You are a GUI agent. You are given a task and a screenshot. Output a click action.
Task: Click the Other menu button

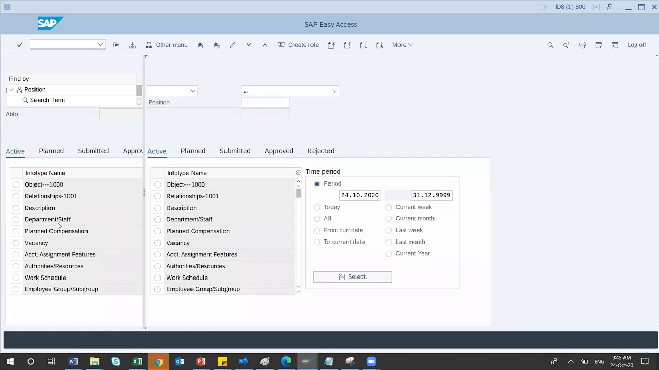(x=167, y=45)
